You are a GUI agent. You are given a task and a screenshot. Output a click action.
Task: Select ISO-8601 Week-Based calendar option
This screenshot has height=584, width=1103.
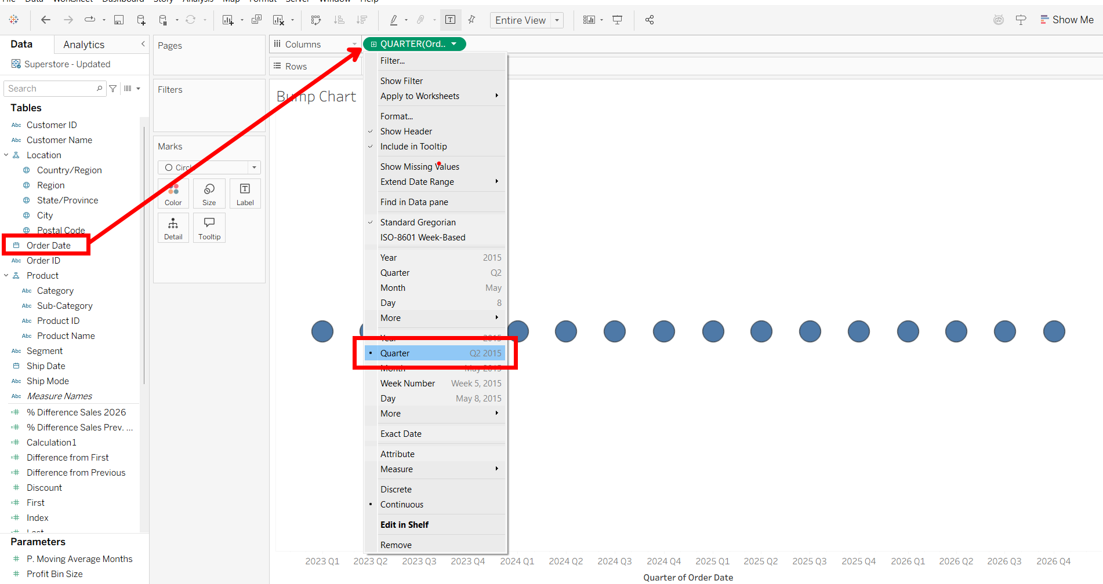pos(436,238)
